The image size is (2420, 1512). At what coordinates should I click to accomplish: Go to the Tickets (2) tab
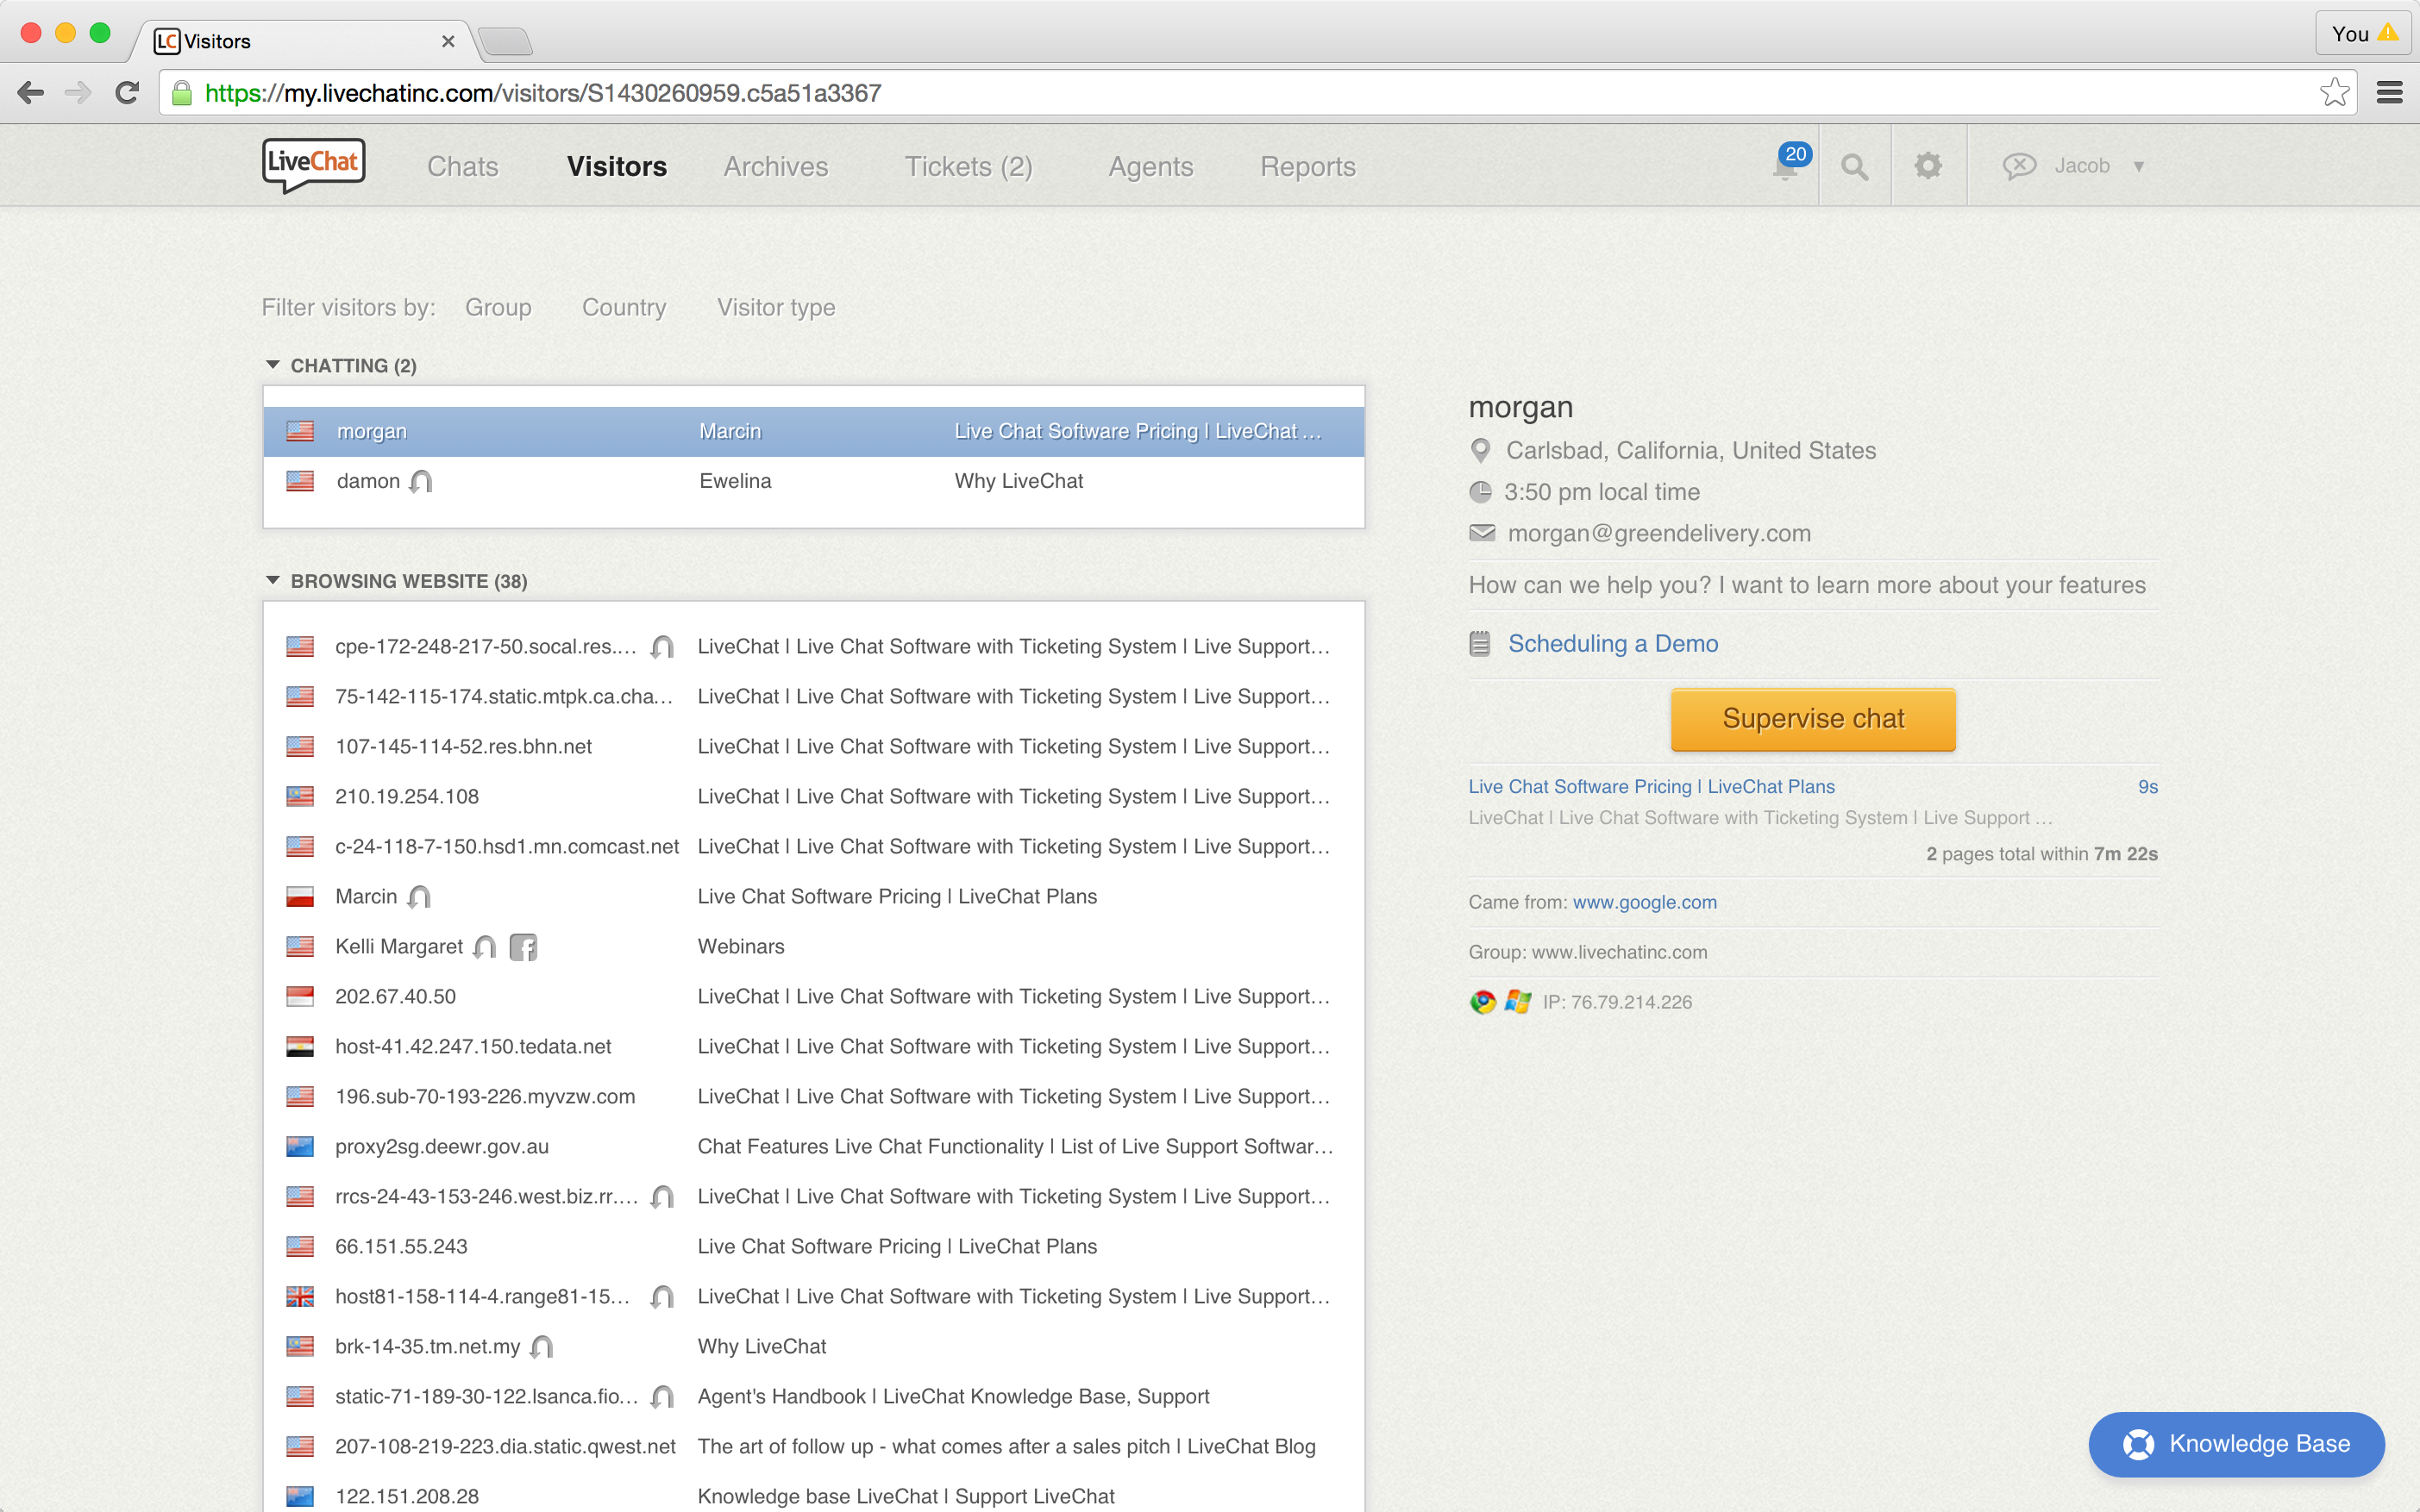pyautogui.click(x=968, y=167)
